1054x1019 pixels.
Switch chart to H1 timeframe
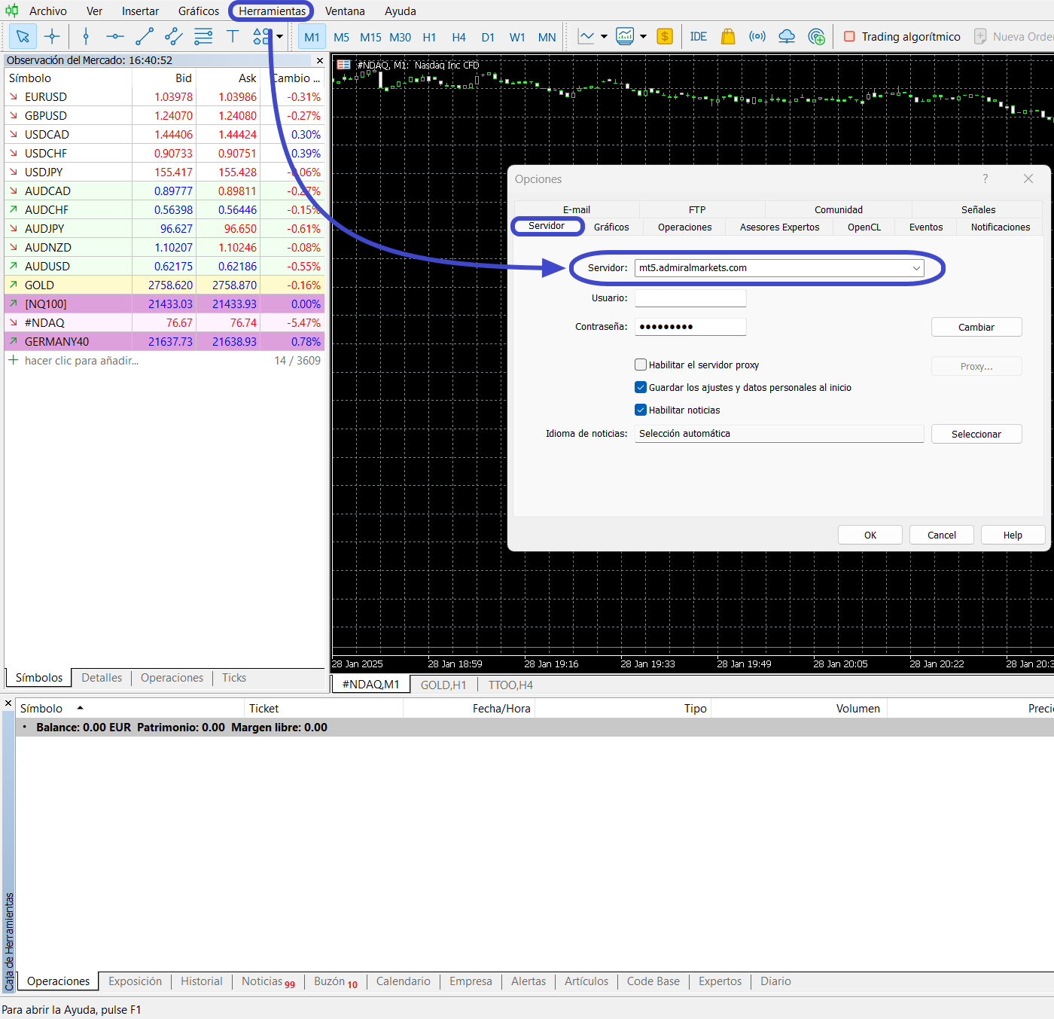pyautogui.click(x=429, y=37)
